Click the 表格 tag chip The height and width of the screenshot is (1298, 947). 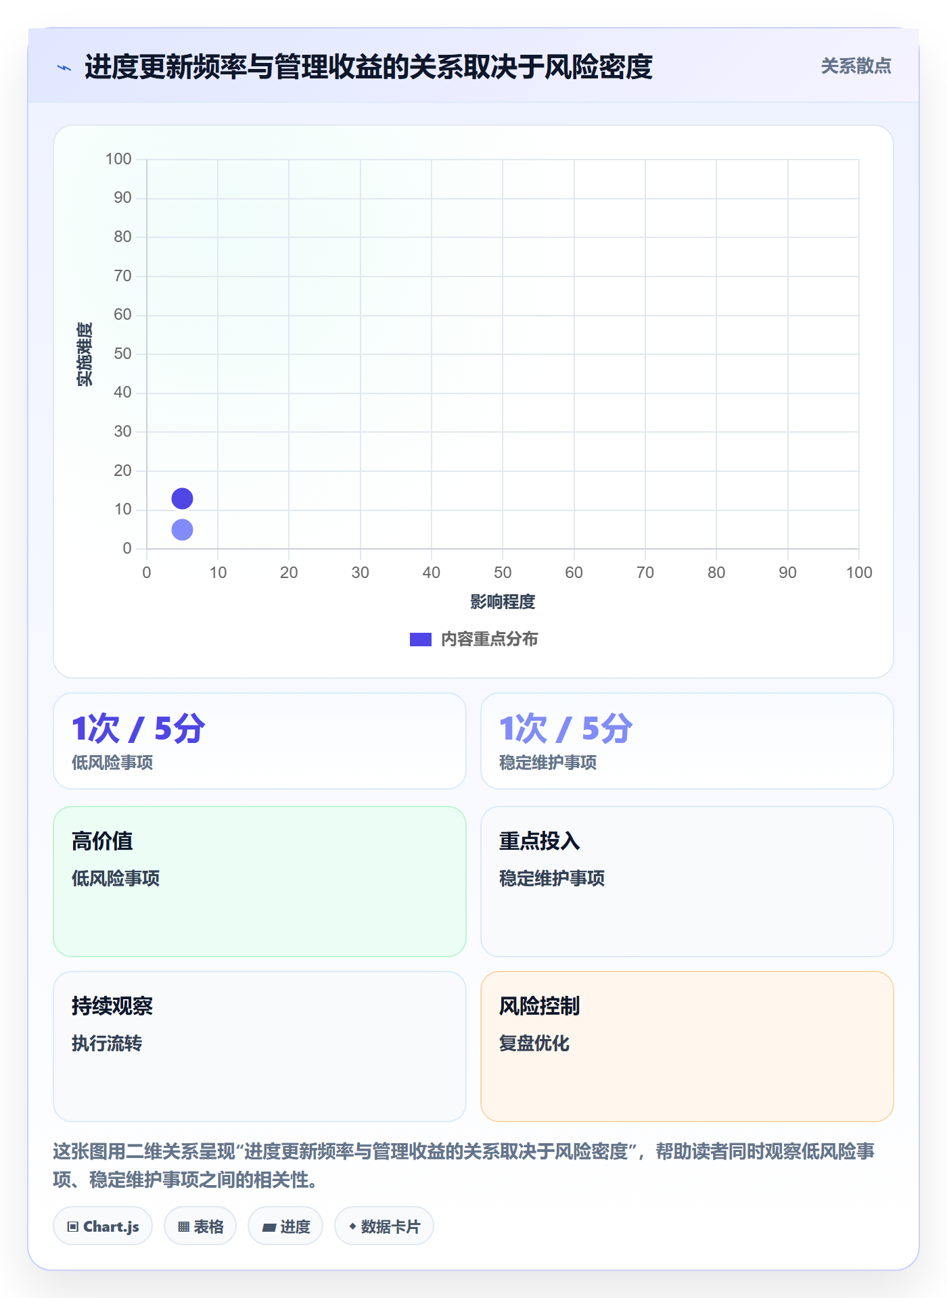[x=200, y=1226]
